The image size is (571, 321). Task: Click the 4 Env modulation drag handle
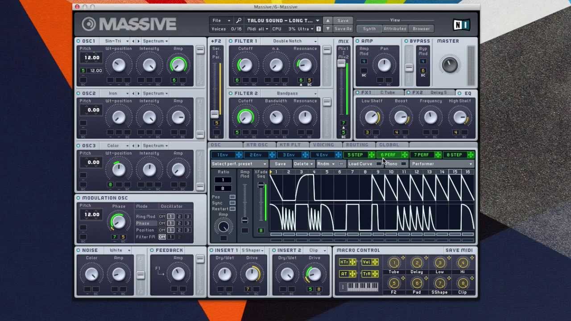pos(339,155)
